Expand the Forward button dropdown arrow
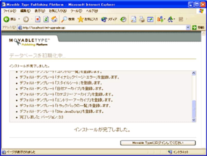 31,19
